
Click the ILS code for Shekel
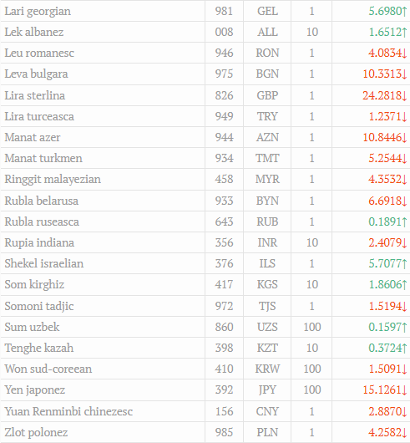(267, 263)
